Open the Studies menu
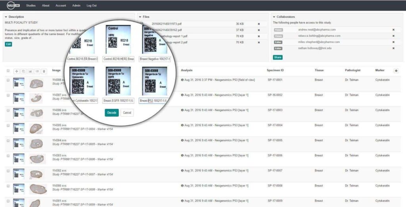This screenshot has width=406, height=207. pyautogui.click(x=31, y=6)
